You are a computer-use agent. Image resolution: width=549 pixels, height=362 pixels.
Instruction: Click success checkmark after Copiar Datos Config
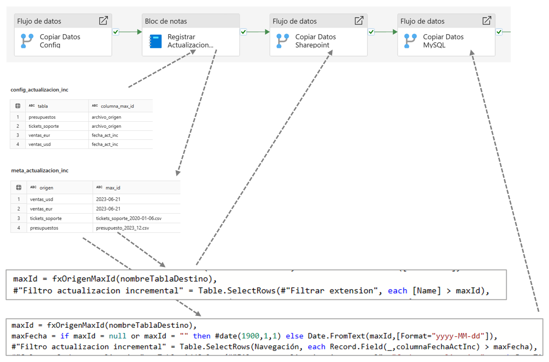click(116, 32)
